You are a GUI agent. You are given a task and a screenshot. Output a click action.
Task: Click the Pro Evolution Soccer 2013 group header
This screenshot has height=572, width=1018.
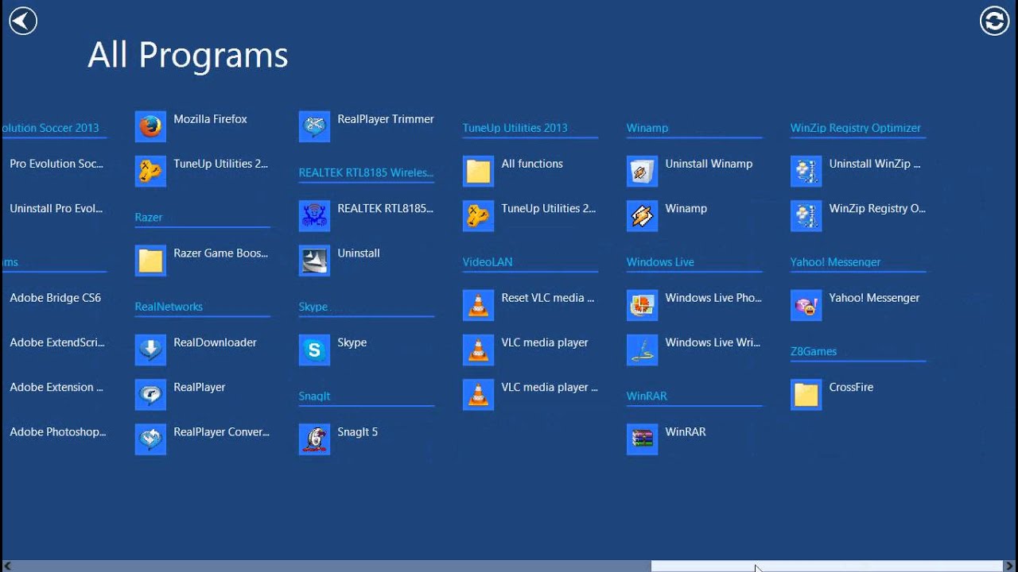[51, 128]
